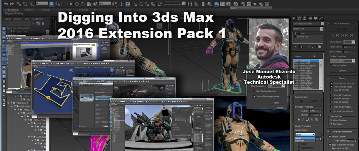Enable Show Hidden Vertices checkbox
This screenshot has width=359, height=151.
click(x=331, y=111)
